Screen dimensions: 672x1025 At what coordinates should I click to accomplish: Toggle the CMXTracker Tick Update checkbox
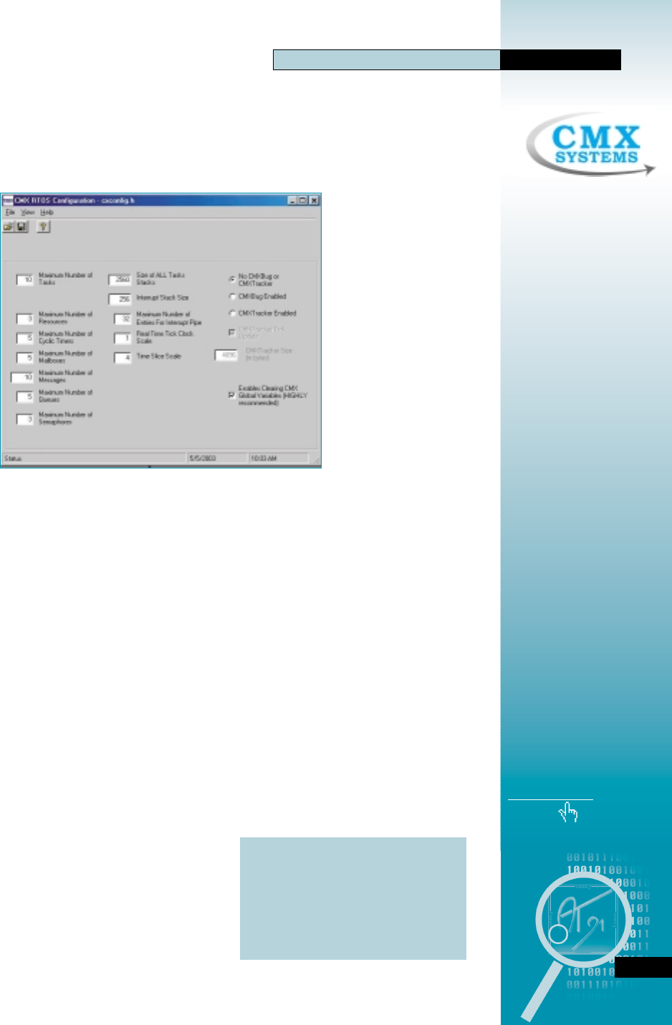click(231, 332)
